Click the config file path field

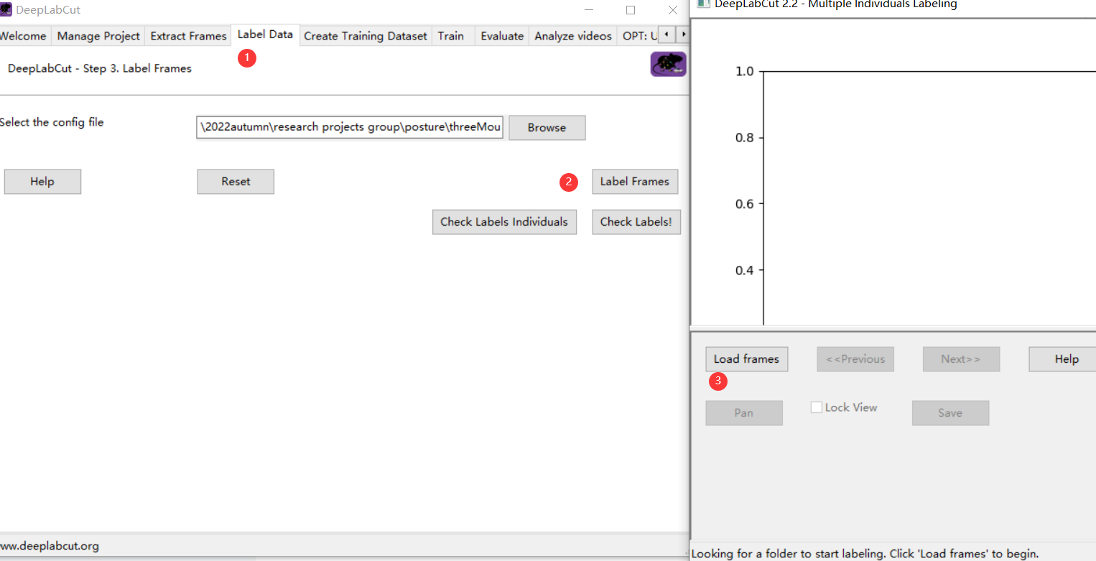(x=350, y=127)
